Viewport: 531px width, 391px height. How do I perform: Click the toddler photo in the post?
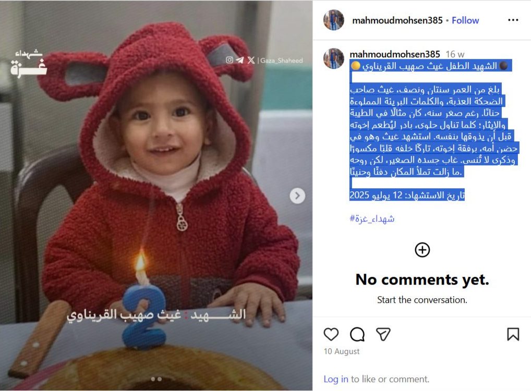click(x=156, y=195)
